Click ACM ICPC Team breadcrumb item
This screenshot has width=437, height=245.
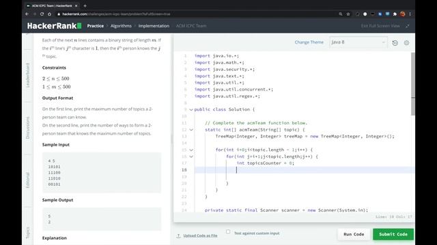(x=191, y=26)
